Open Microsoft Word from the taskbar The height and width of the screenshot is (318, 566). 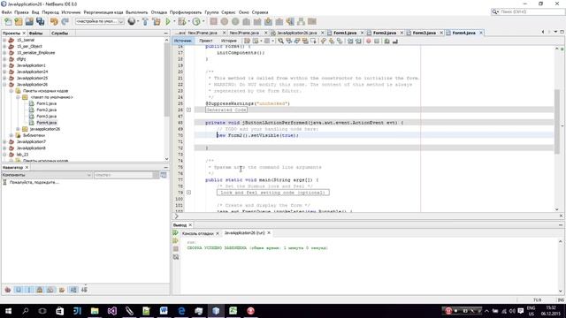click(x=164, y=310)
